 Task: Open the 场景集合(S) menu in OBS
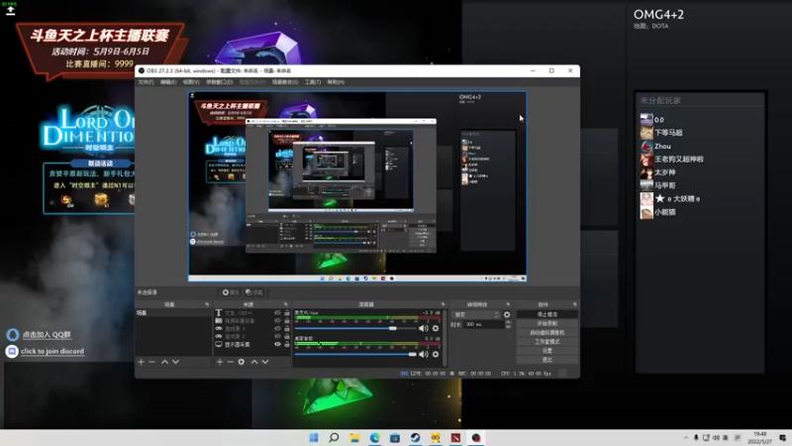pos(285,82)
